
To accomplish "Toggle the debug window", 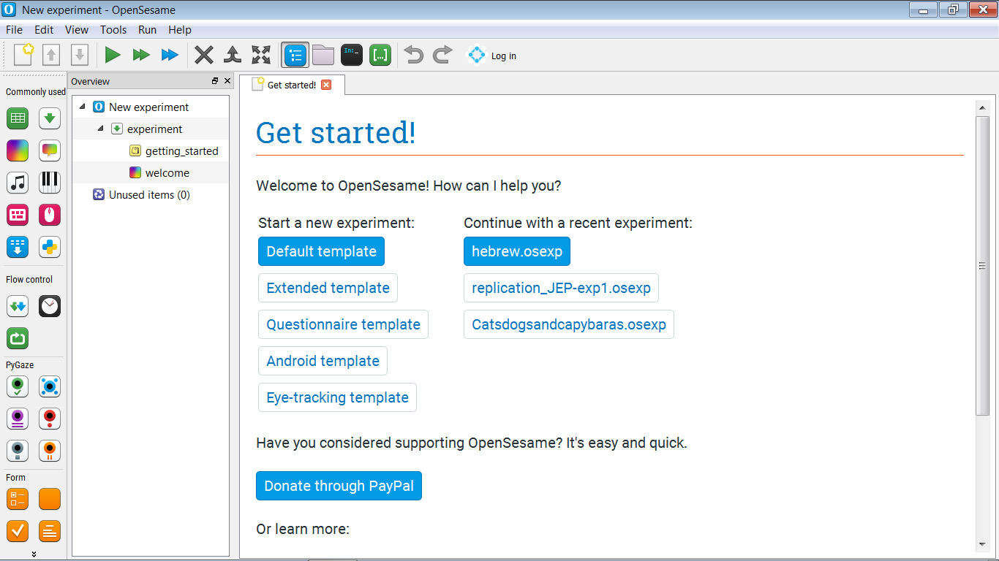I will coord(352,55).
